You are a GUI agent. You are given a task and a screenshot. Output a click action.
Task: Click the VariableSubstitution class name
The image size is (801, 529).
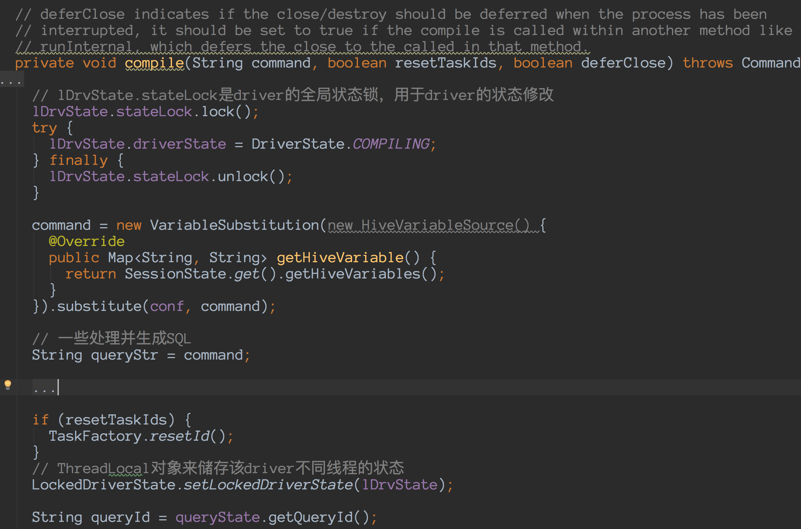pyautogui.click(x=234, y=225)
